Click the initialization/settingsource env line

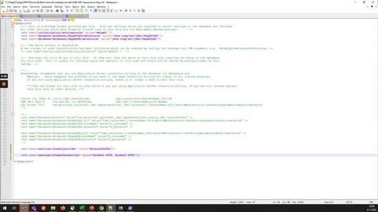[66, 33]
